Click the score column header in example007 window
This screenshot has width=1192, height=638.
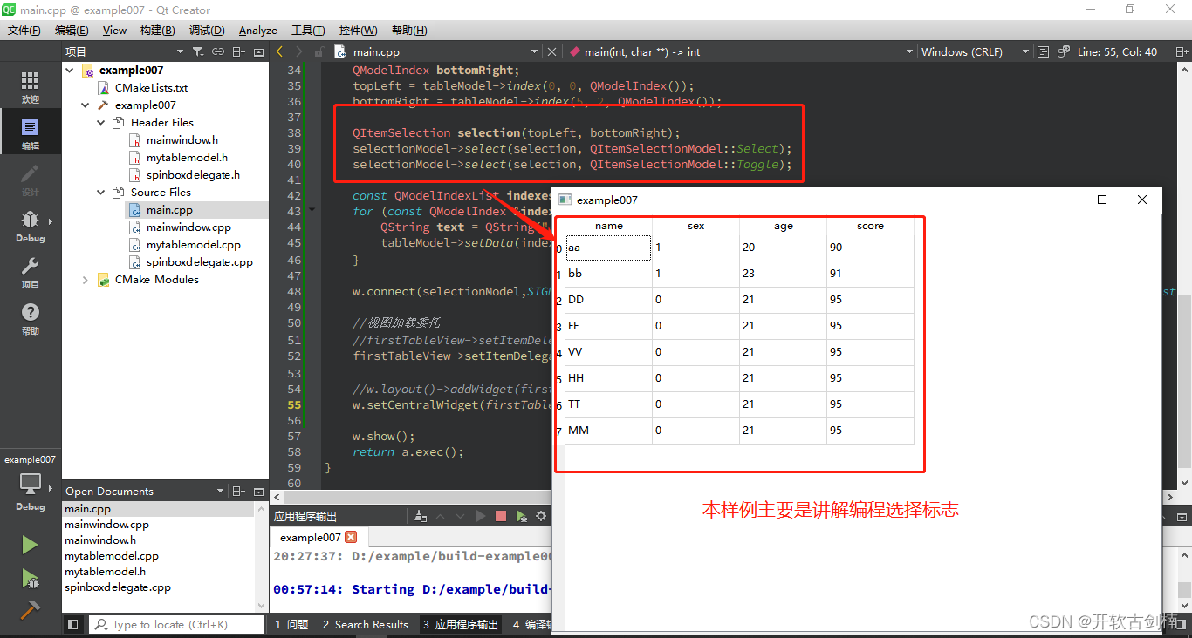click(x=870, y=226)
